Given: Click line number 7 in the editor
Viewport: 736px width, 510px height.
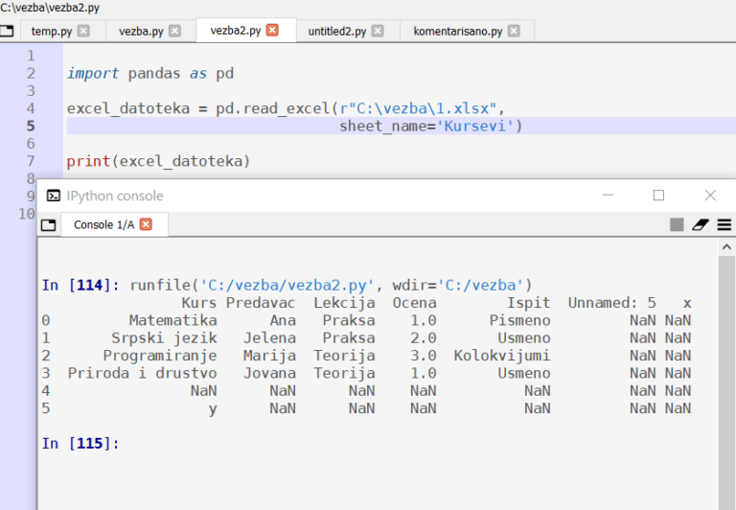Looking at the screenshot, I should [31, 162].
